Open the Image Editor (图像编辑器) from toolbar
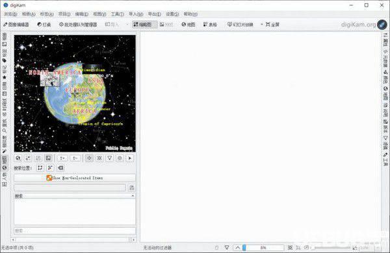Screen dimensions: 390x253 pos(16,25)
